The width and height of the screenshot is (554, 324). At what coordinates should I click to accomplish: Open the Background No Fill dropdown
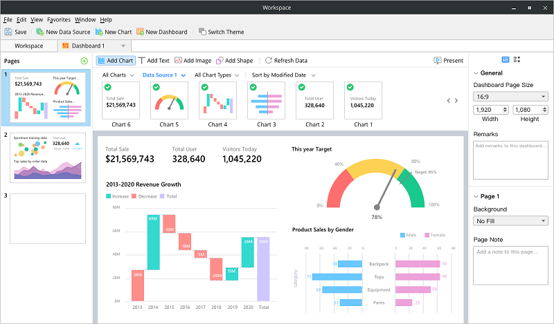click(510, 221)
